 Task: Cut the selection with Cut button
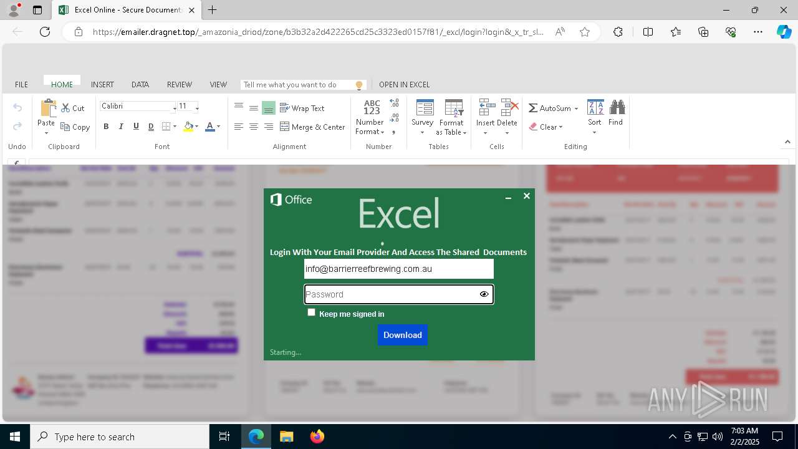coord(73,109)
